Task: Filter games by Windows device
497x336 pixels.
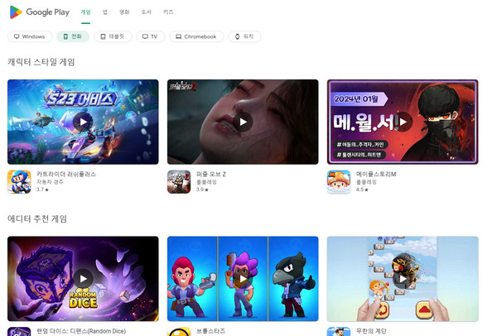Action: [x=30, y=36]
